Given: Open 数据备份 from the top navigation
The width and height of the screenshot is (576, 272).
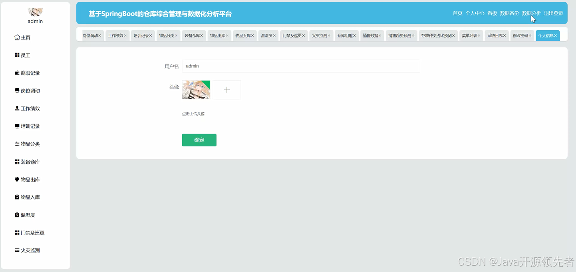Looking at the screenshot, I should pos(509,13).
